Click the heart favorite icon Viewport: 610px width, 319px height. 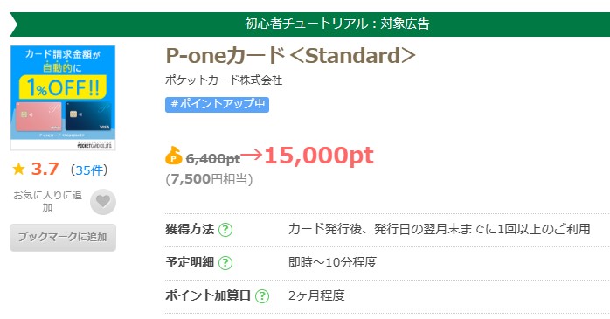click(103, 202)
